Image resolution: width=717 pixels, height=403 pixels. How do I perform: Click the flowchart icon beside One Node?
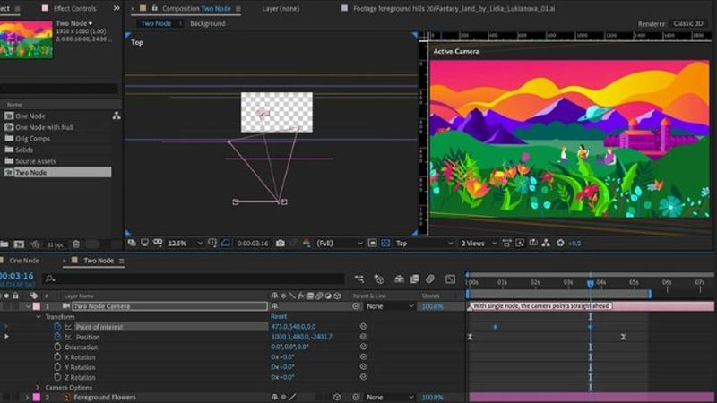pos(116,116)
